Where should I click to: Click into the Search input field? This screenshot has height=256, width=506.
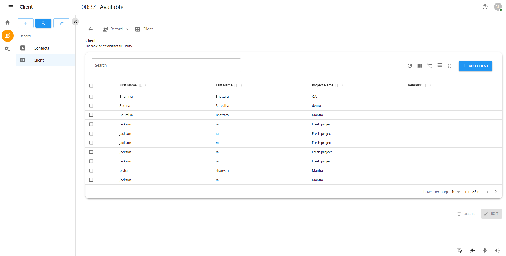[166, 66]
